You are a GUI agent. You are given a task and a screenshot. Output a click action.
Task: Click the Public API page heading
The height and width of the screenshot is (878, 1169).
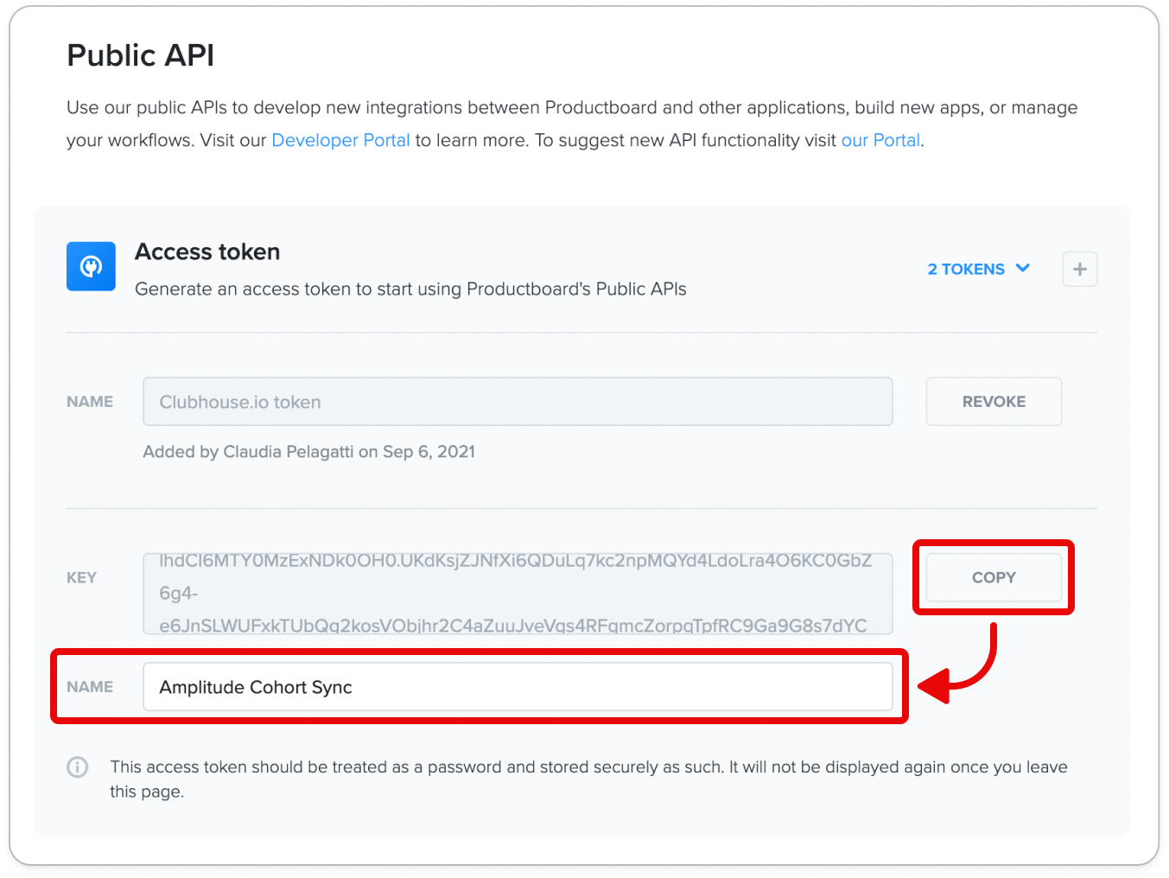pyautogui.click(x=141, y=55)
